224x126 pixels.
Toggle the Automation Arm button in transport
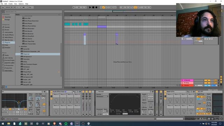[104, 7]
